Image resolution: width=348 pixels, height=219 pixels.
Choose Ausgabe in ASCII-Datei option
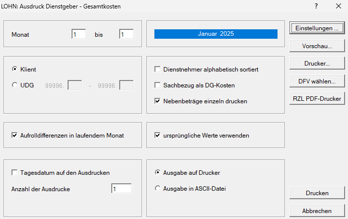click(158, 189)
